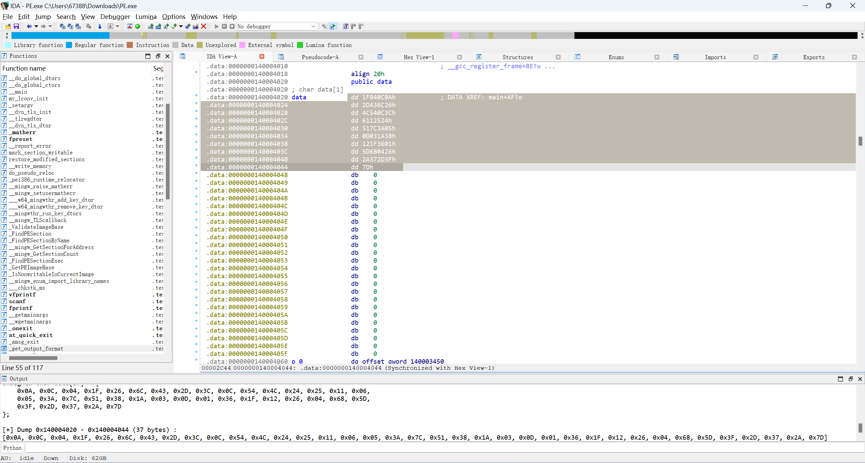Click the blue asterisk toolbar icon
This screenshot has height=463, width=865.
188,26
